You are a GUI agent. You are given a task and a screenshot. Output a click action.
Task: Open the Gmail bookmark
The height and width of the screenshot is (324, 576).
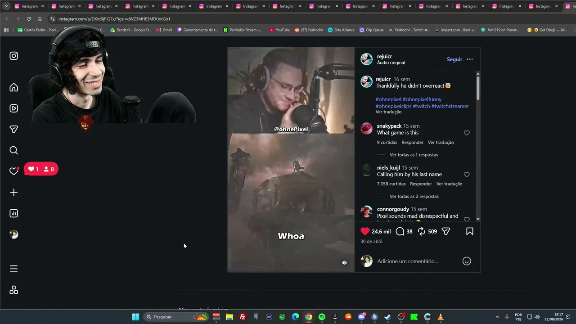pyautogui.click(x=164, y=30)
